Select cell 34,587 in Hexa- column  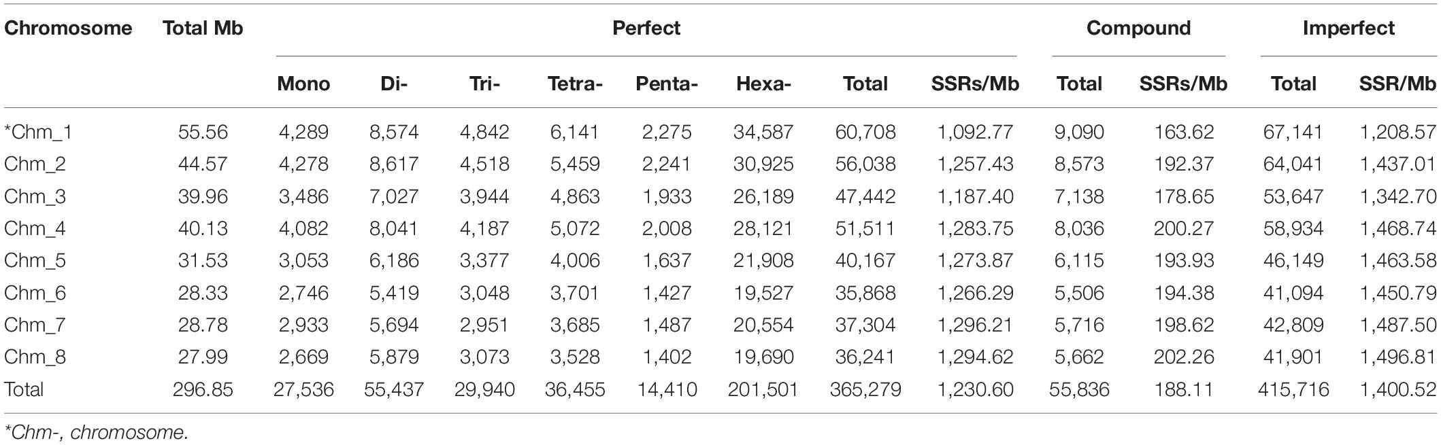point(763,132)
